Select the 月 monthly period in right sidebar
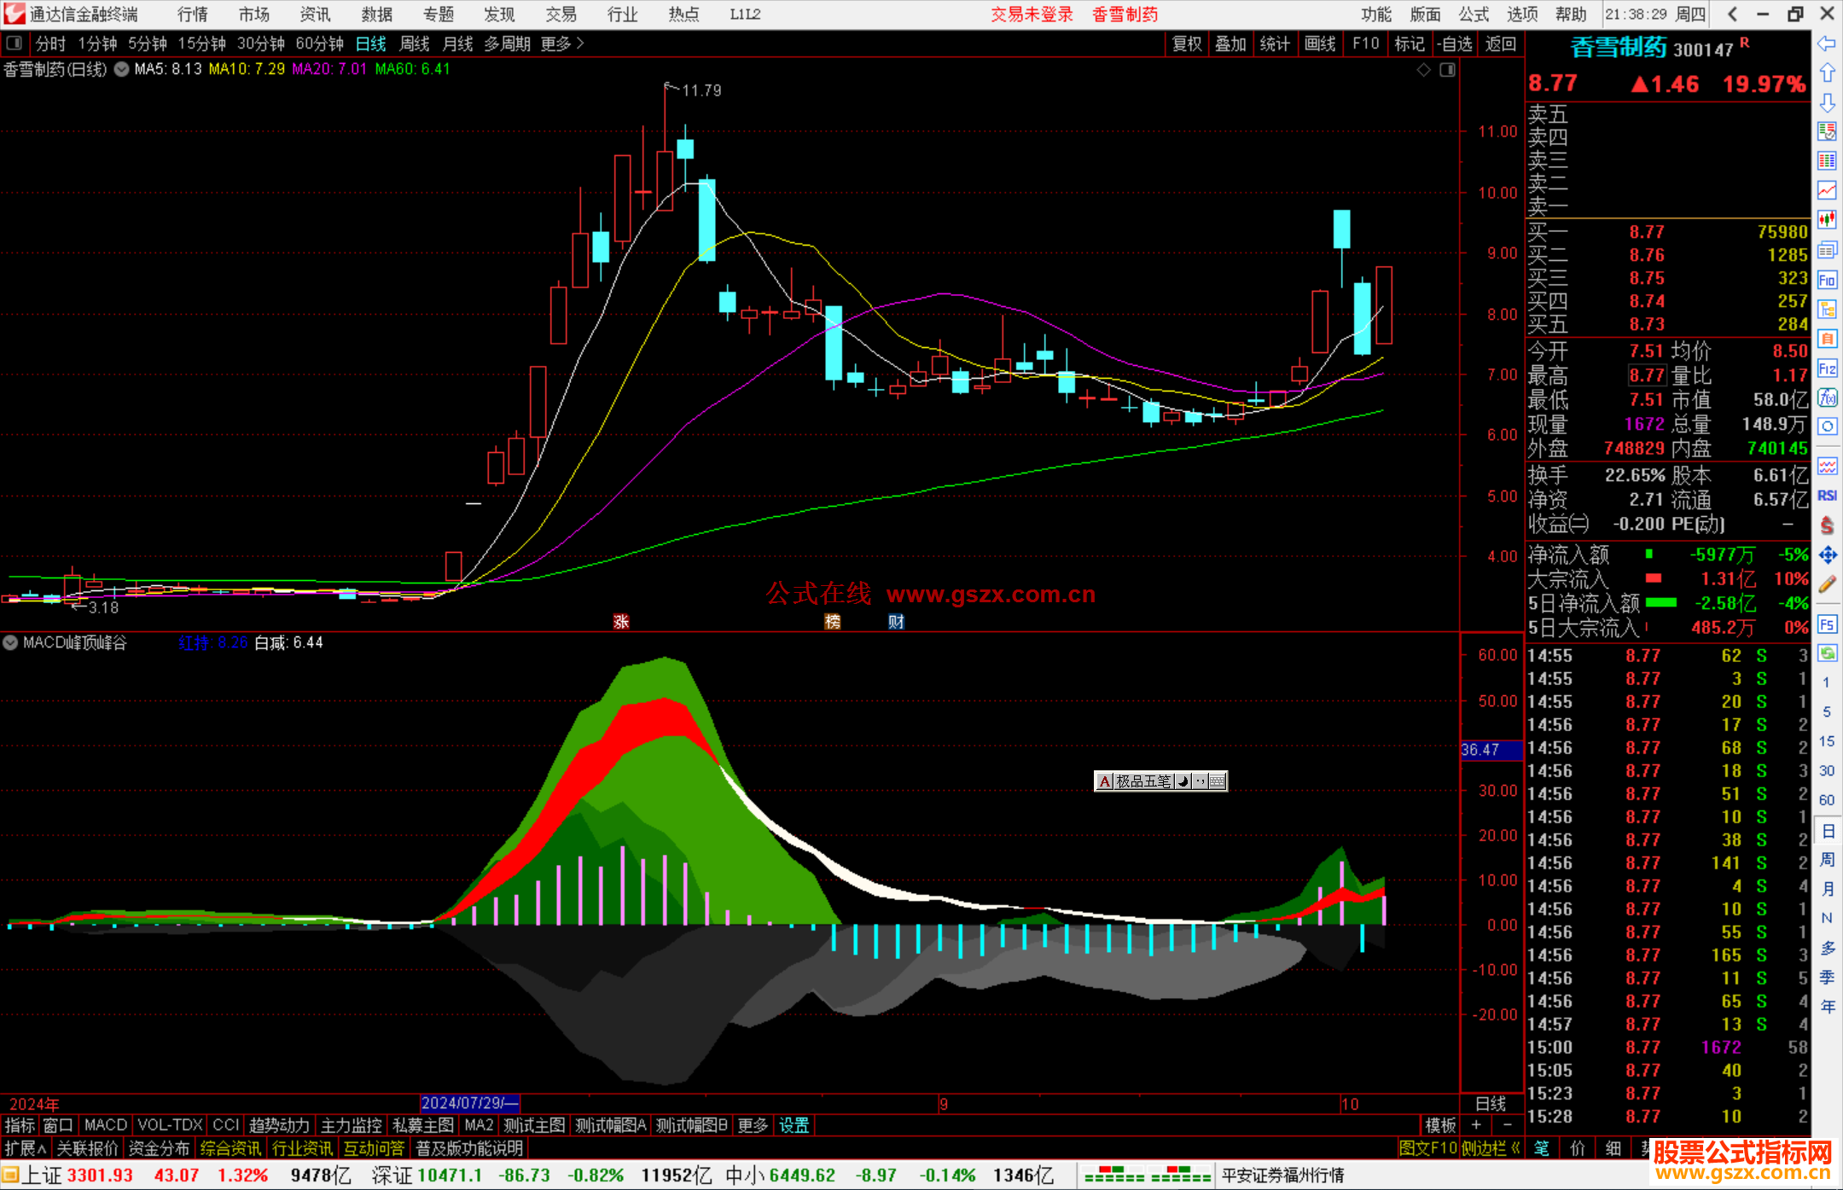The height and width of the screenshot is (1190, 1843). point(1827,889)
